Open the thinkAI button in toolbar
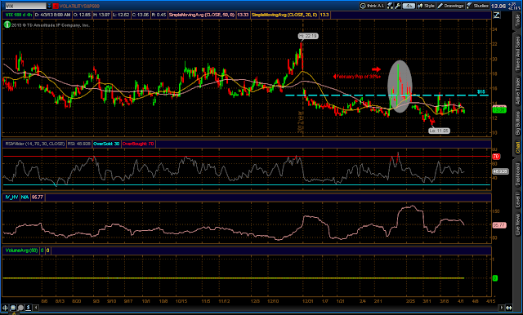Screen dimensions: 523x315 (373, 6)
